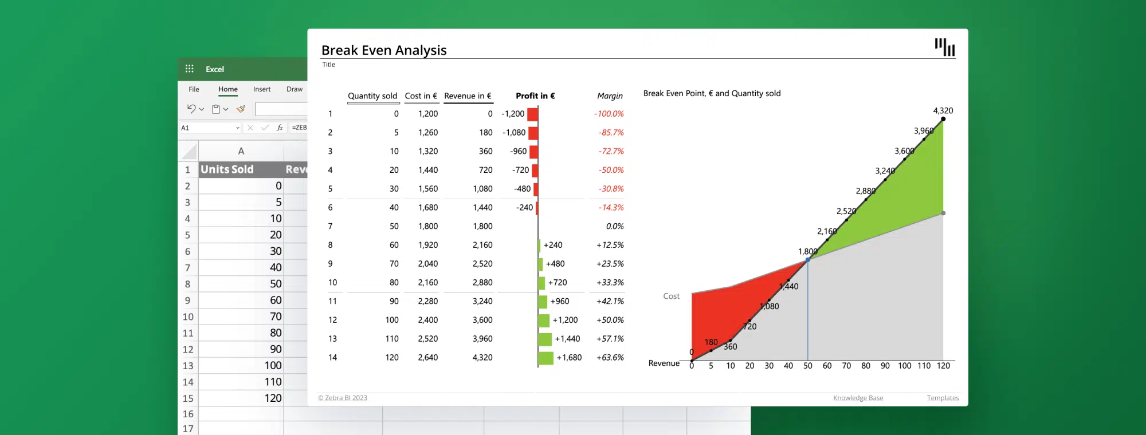
Task: Click the Units Sold header cell
Action: (x=241, y=169)
